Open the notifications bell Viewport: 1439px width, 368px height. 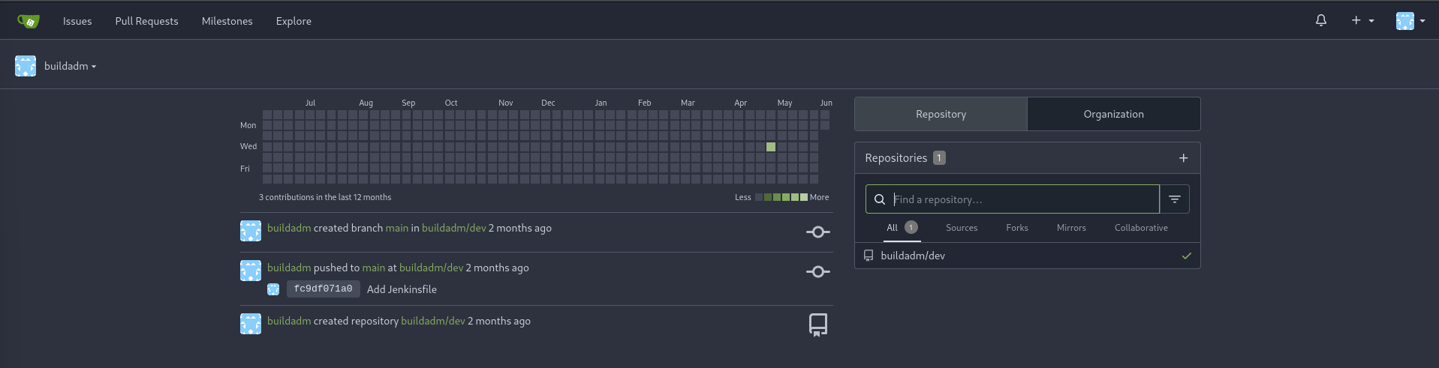[x=1320, y=21]
